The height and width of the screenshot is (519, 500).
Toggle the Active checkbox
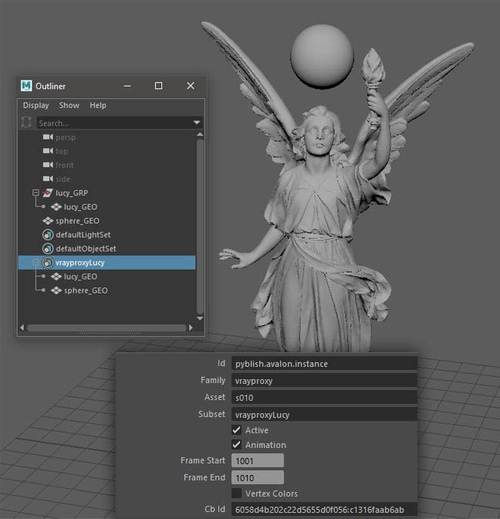click(236, 430)
